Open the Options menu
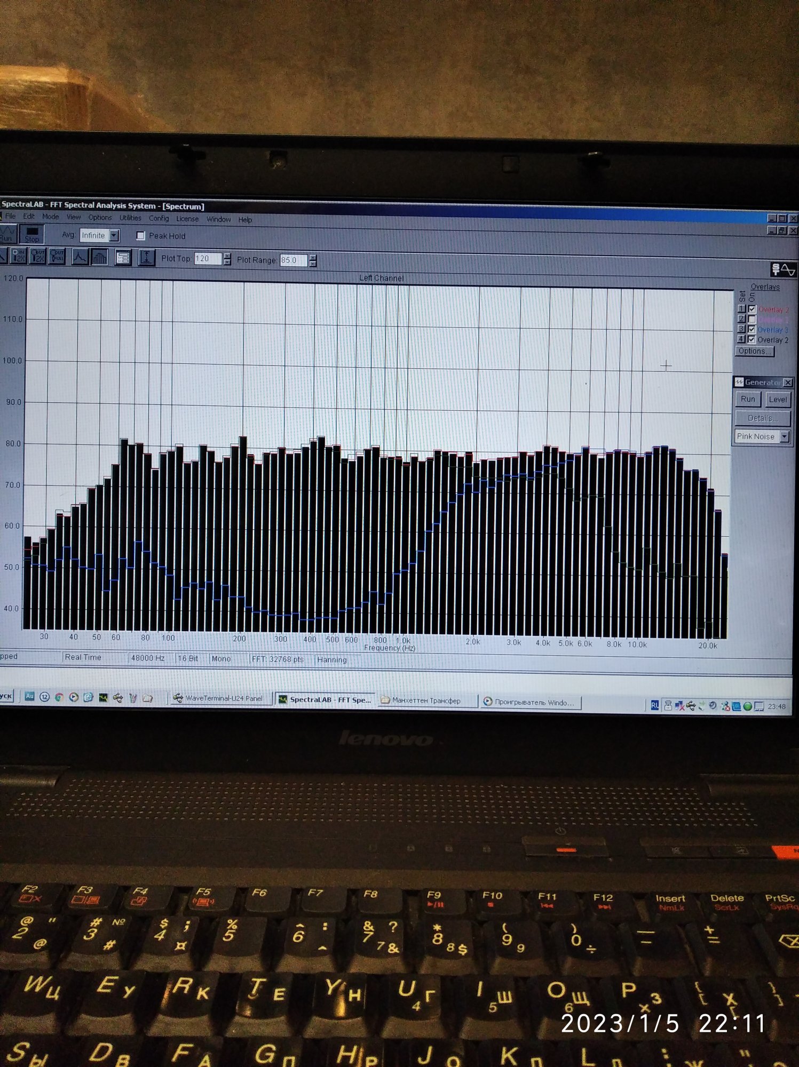 (x=100, y=218)
